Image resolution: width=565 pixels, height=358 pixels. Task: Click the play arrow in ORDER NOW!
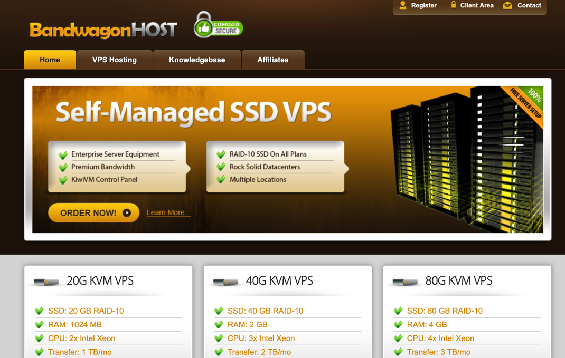(x=127, y=213)
